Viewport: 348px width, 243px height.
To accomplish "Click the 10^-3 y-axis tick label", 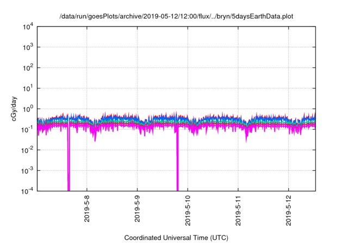I will [27, 171].
